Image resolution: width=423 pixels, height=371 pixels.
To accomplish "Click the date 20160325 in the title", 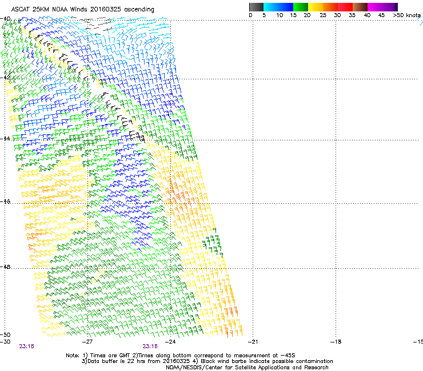I will point(106,9).
